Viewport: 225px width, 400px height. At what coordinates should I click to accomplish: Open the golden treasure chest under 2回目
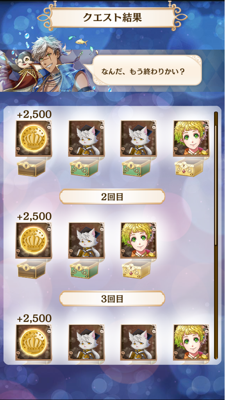coord(137,269)
